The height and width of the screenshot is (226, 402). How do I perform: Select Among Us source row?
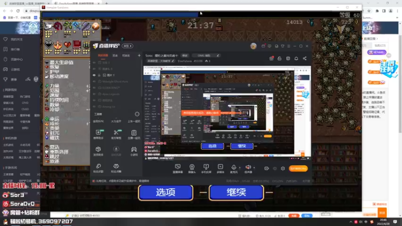(x=117, y=106)
